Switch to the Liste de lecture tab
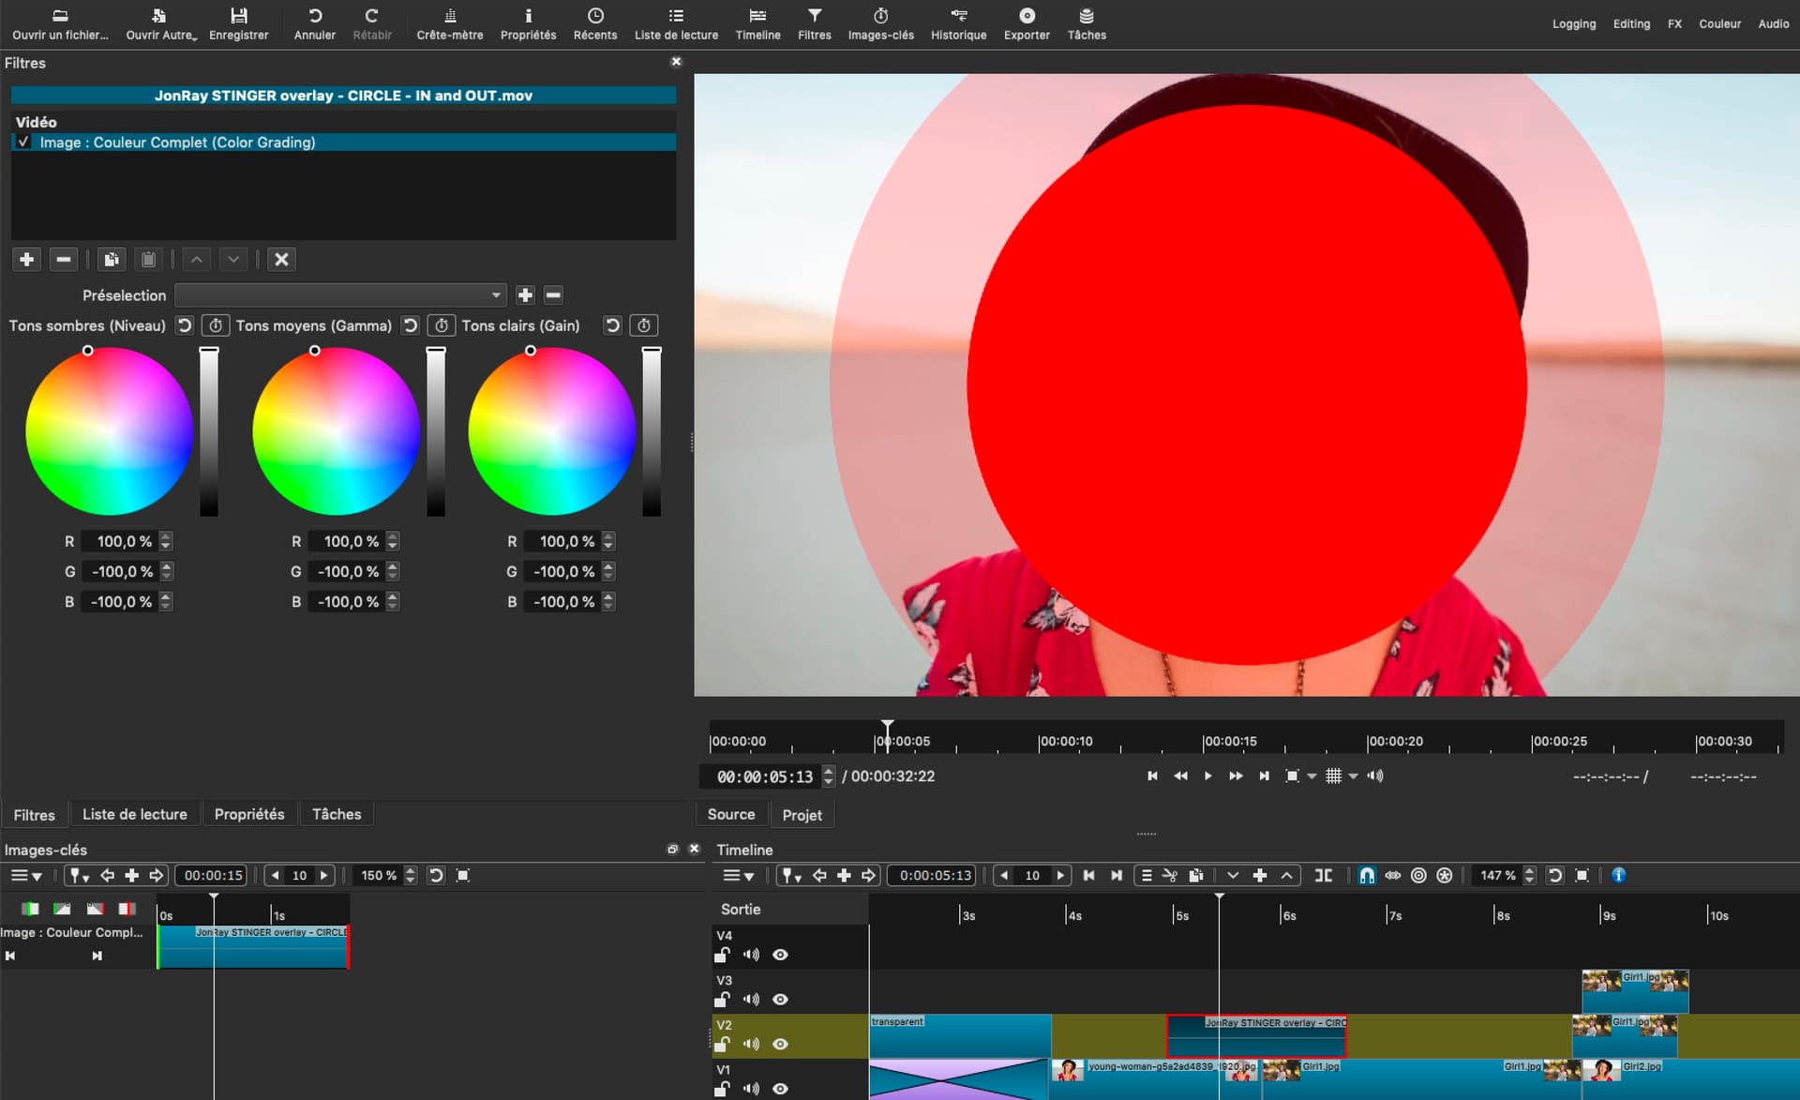1800x1100 pixels. (135, 814)
